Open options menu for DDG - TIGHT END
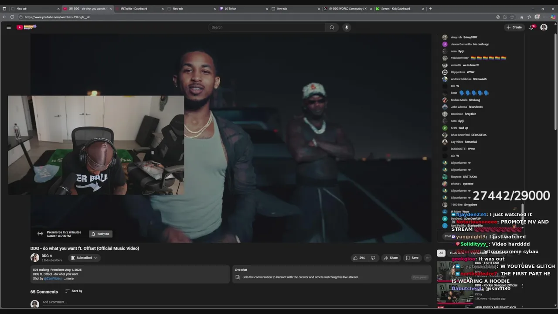Image resolution: width=558 pixels, height=314 pixels. pyautogui.click(x=522, y=263)
